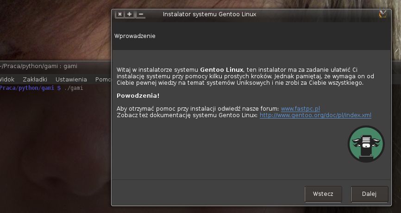
Task: Minimize the installer window with minus button
Action: click(x=140, y=14)
